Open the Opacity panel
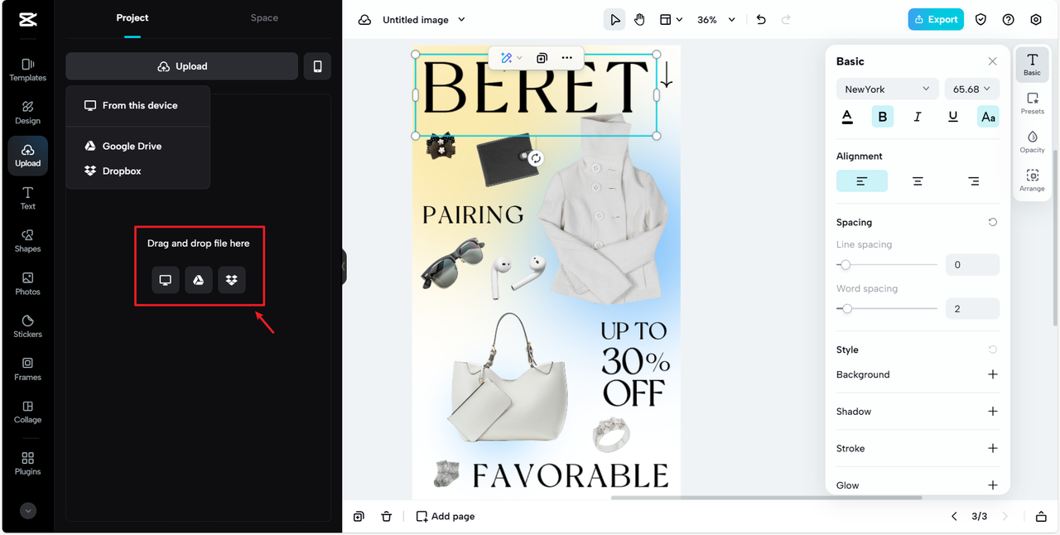This screenshot has width=1060, height=535. tap(1032, 142)
